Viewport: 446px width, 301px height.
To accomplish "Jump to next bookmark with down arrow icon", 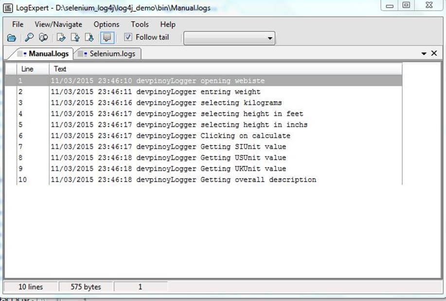I will [89, 38].
